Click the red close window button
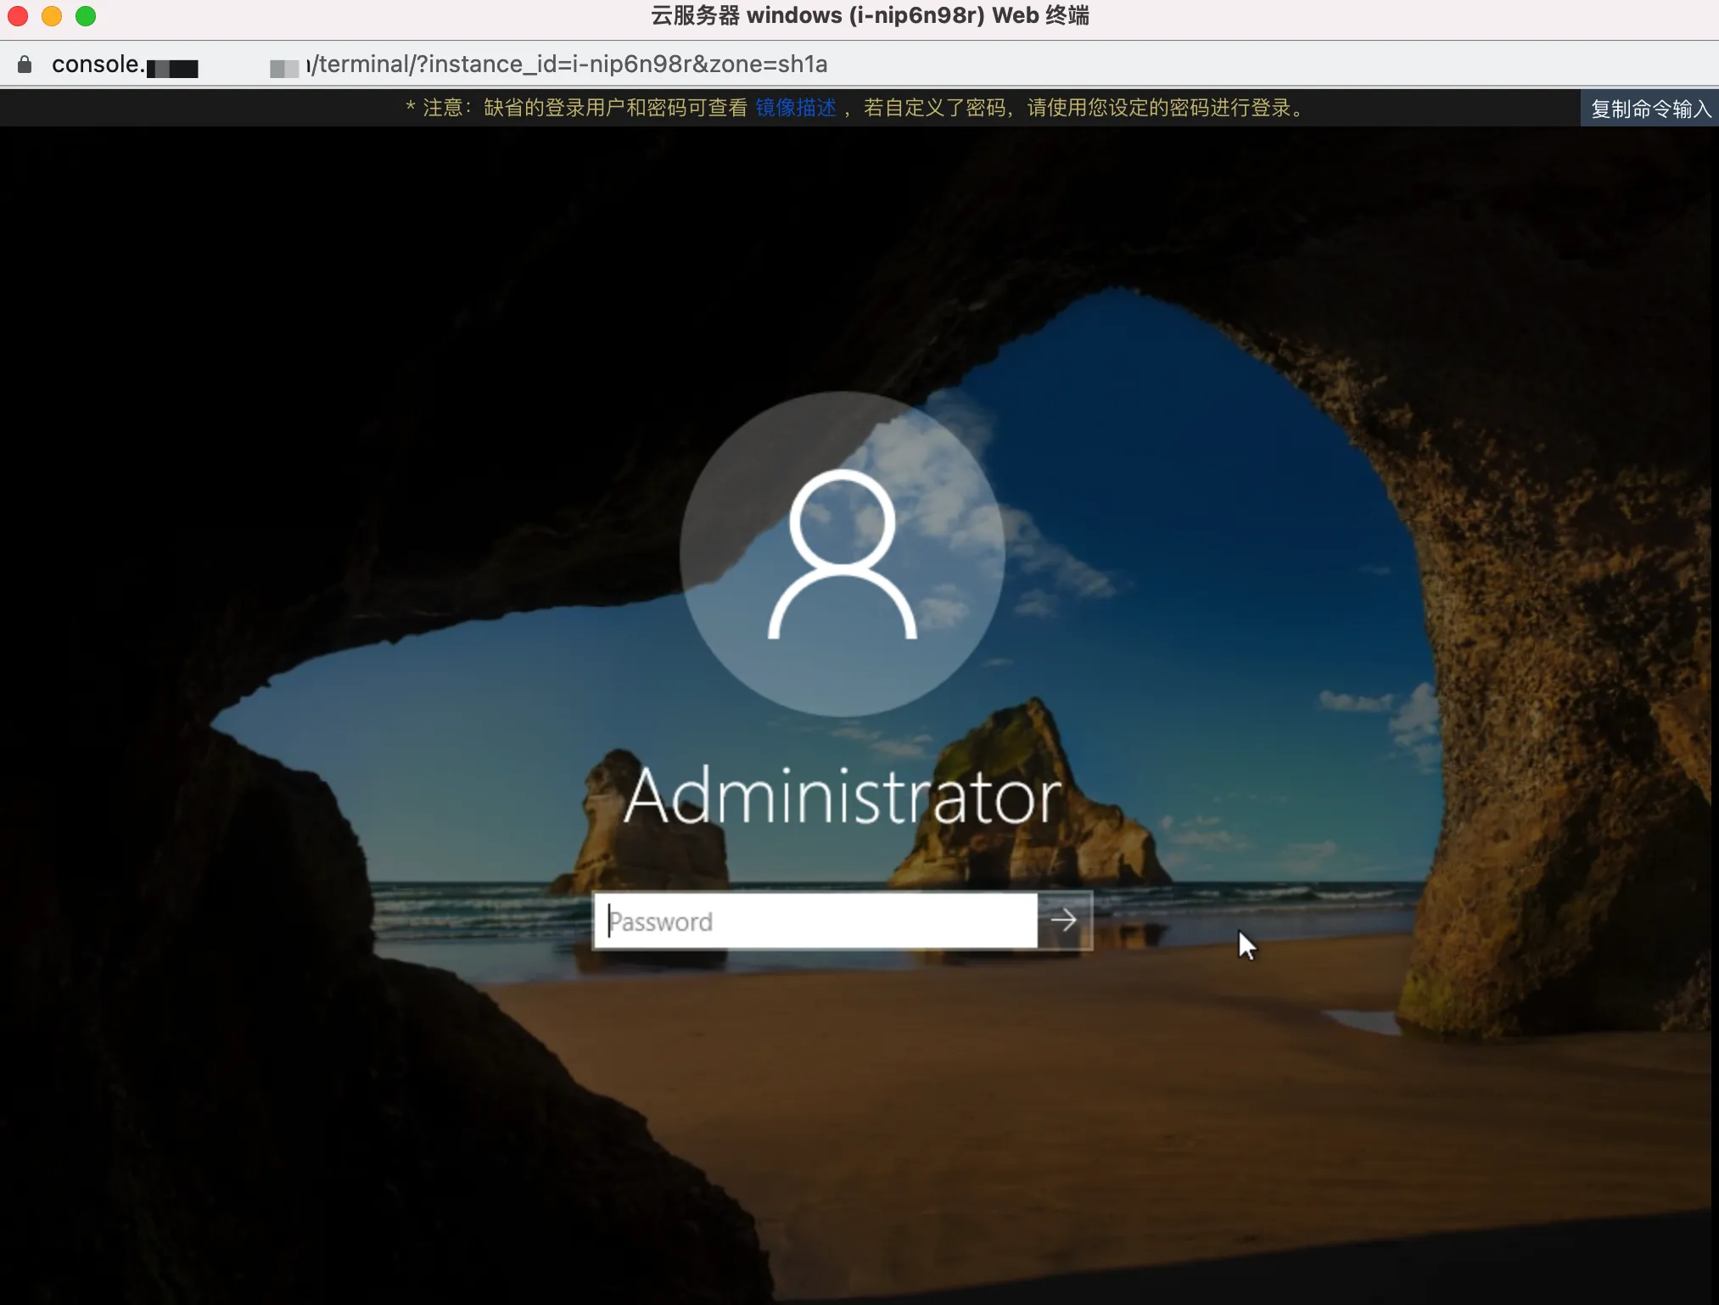This screenshot has height=1305, width=1719. (x=17, y=15)
